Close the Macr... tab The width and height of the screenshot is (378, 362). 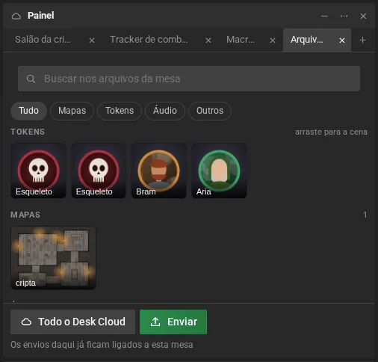[273, 40]
